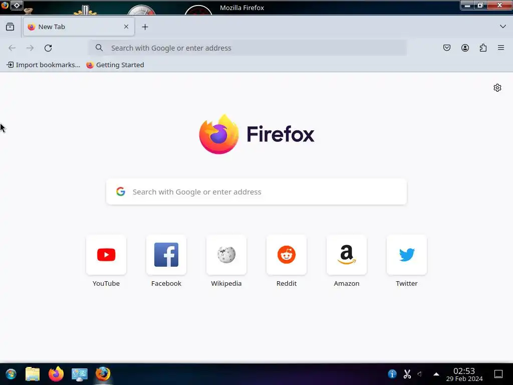Click the diamond icon in the title bar
This screenshot has height=385, width=513.
[x=17, y=5]
